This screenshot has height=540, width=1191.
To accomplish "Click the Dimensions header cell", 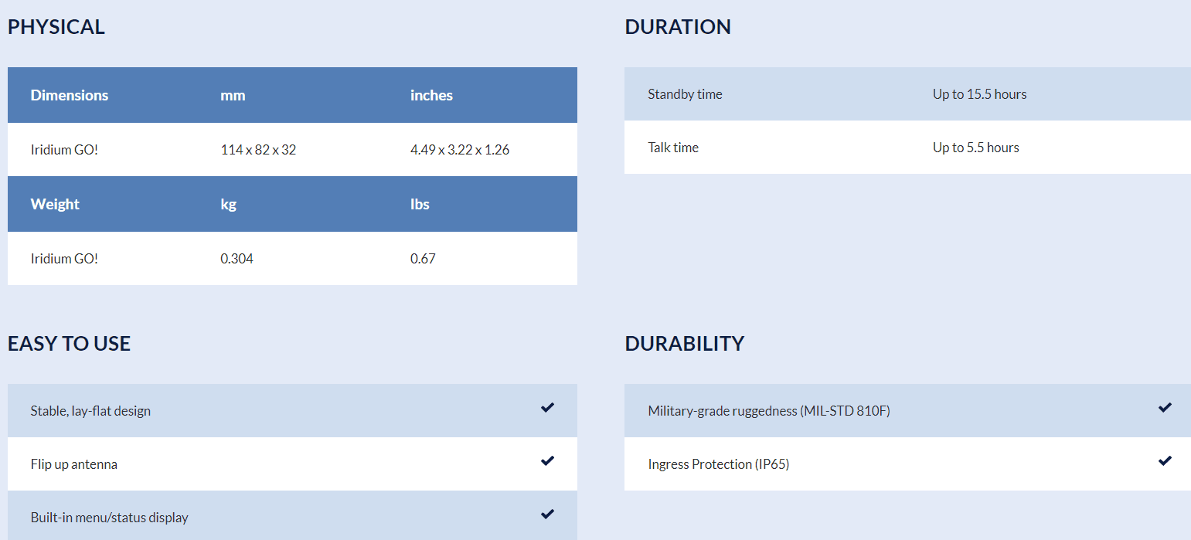I will click(70, 95).
